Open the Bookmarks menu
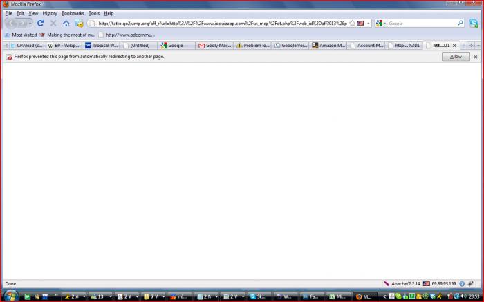This screenshot has width=484, height=302. [x=73, y=13]
